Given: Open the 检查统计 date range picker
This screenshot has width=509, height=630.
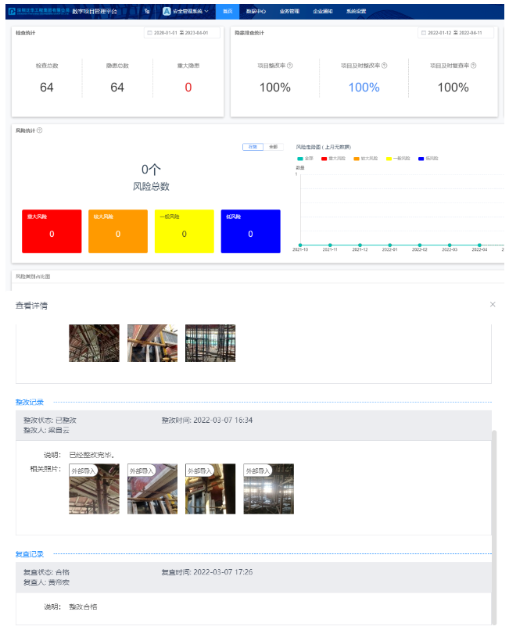Looking at the screenshot, I should tap(183, 33).
